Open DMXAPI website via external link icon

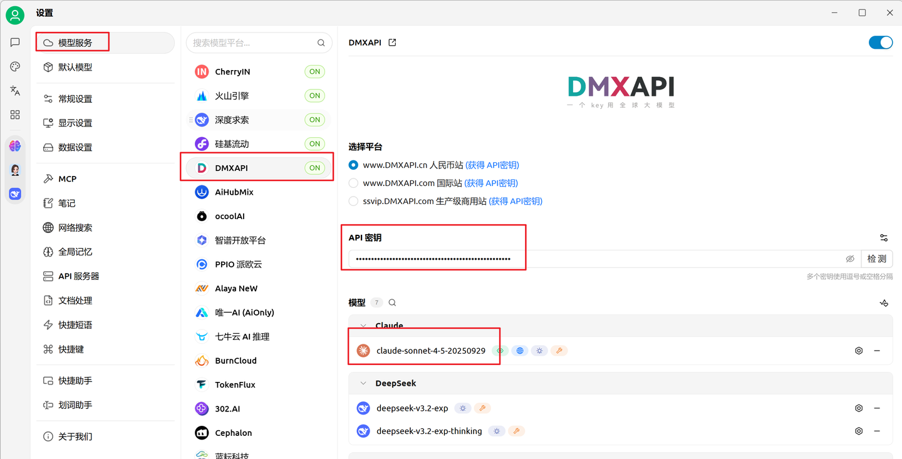tap(392, 42)
